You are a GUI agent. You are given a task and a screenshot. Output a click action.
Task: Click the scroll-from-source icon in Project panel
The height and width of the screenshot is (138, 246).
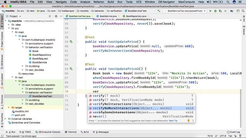pyautogui.click(x=50, y=16)
